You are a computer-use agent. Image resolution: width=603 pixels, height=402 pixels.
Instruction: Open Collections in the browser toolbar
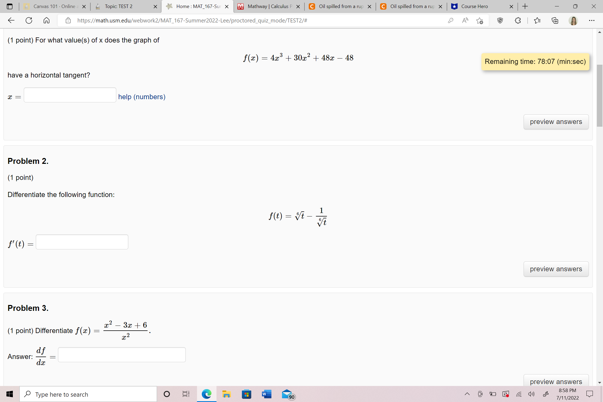[x=555, y=20]
